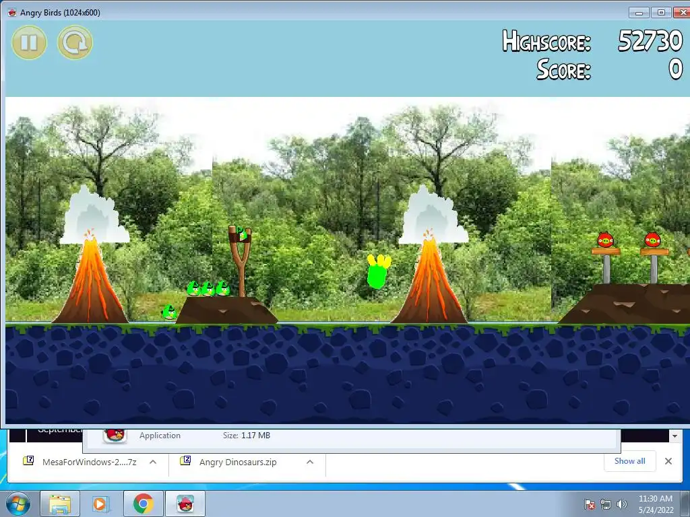690x517 pixels.
Task: Click the Action Center flag tray icon
Action: (x=590, y=504)
